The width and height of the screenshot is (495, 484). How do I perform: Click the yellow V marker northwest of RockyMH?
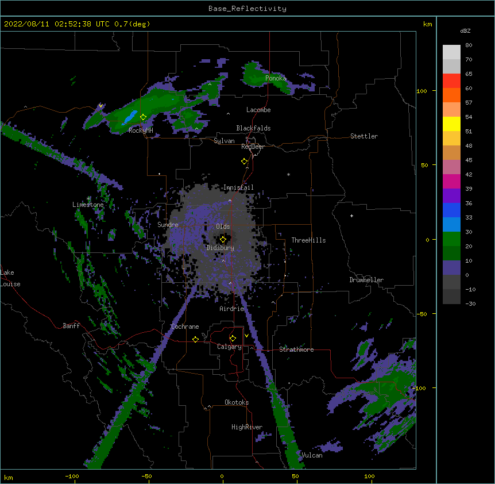(100, 106)
